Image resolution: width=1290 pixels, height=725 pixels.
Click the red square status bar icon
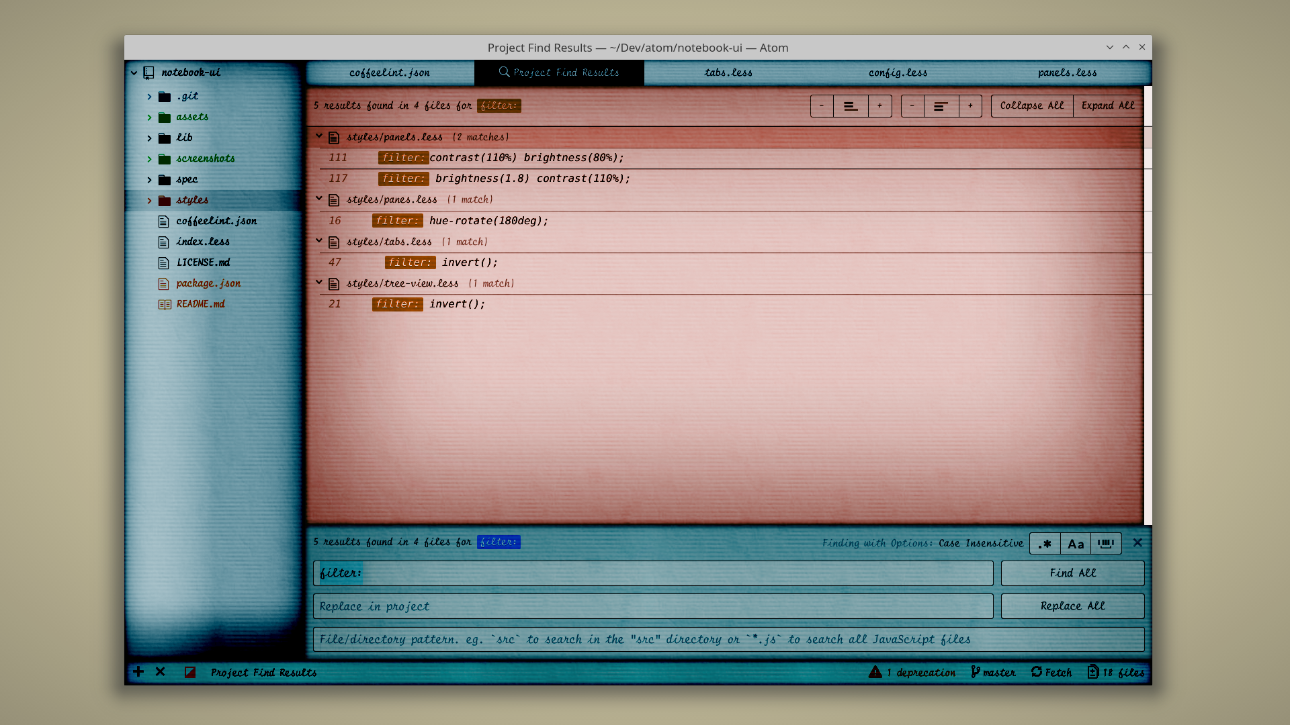click(x=190, y=672)
